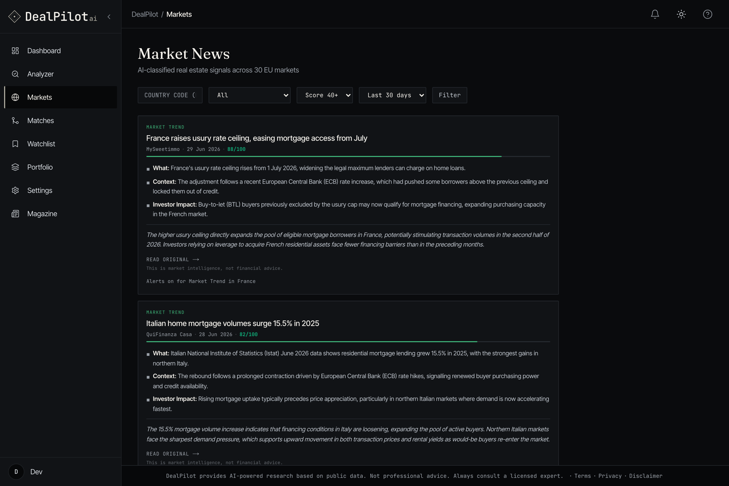
Task: Click France article score progress bar
Action: [x=348, y=156]
